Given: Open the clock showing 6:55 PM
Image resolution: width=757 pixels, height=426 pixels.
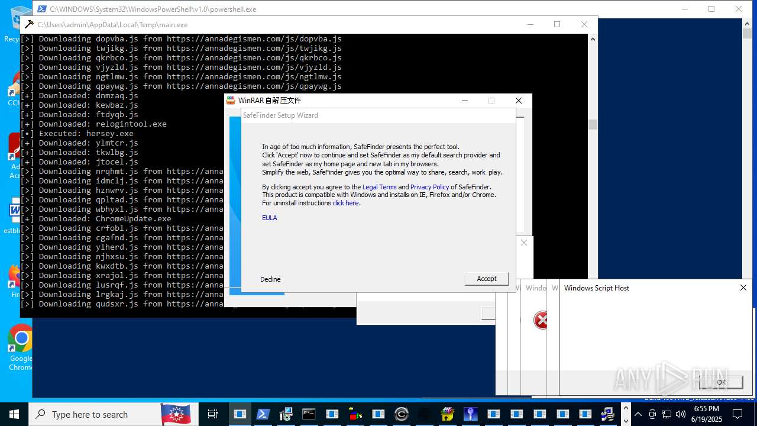Looking at the screenshot, I should (x=707, y=414).
